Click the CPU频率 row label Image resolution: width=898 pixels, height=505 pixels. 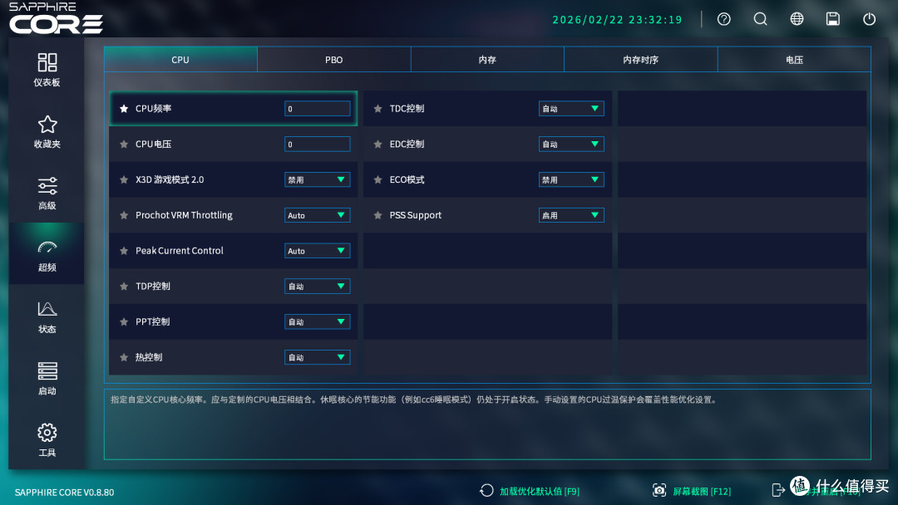click(154, 109)
